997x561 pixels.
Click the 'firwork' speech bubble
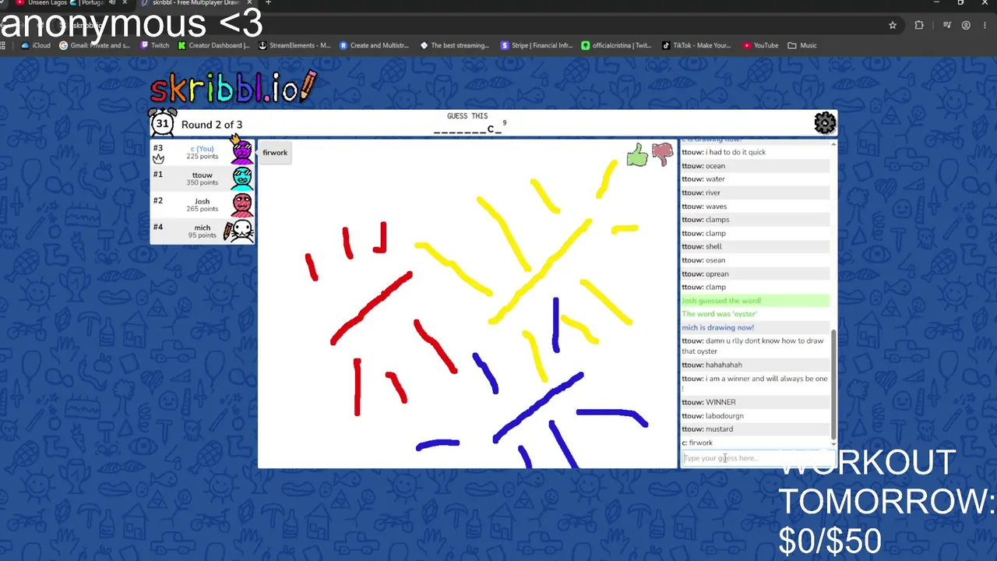pos(275,153)
